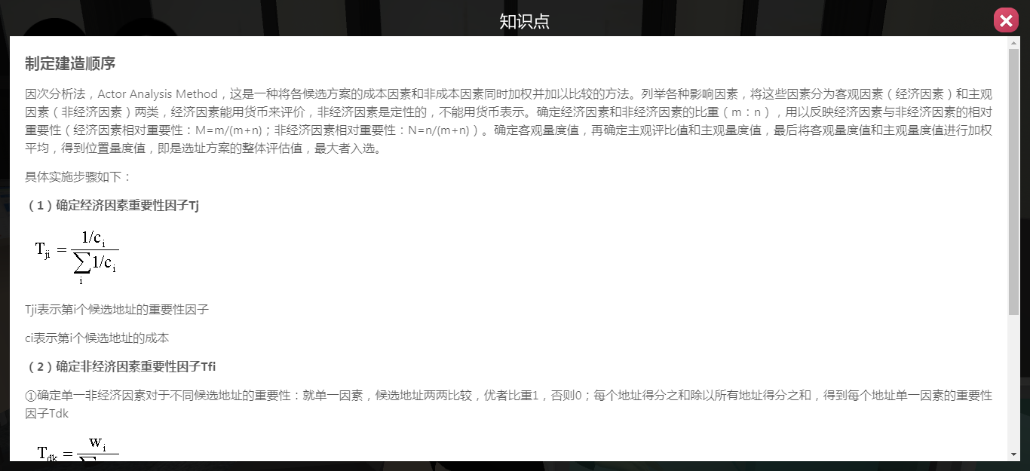Viewport: 1030px width, 471px height.
Task: Click the vertical scrollbar thumb
Action: (1013, 182)
